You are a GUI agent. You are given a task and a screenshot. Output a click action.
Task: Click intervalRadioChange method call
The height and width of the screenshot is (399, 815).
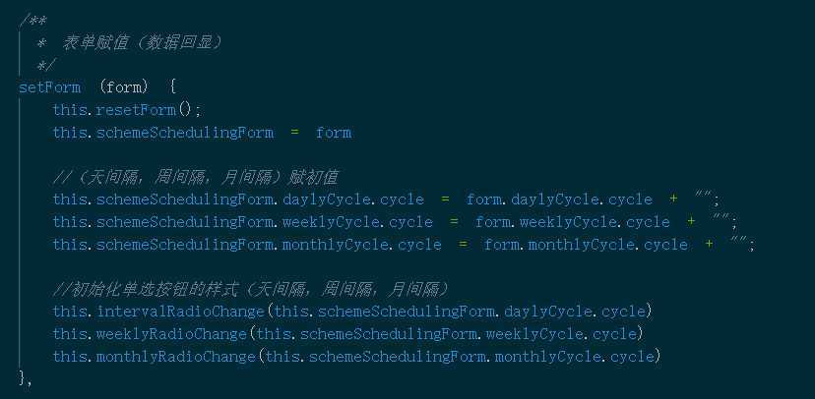point(181,312)
